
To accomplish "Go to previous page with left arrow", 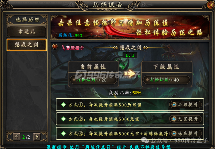I will 17,137.
